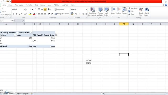Center the cell text
The width and height of the screenshot is (168, 95).
[x=42, y=14]
